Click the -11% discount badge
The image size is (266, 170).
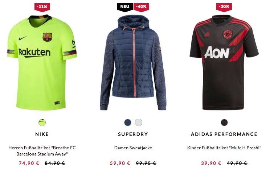point(42,8)
